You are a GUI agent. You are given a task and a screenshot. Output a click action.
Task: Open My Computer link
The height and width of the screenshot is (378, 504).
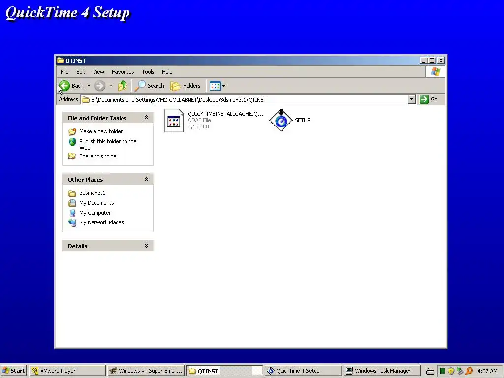tap(95, 213)
